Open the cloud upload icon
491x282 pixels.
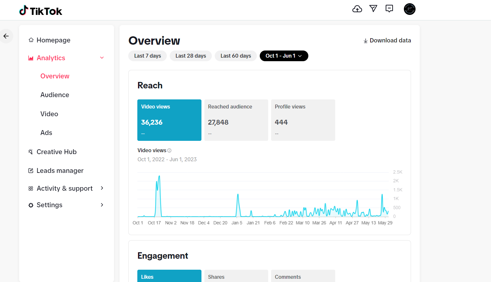[x=357, y=9]
